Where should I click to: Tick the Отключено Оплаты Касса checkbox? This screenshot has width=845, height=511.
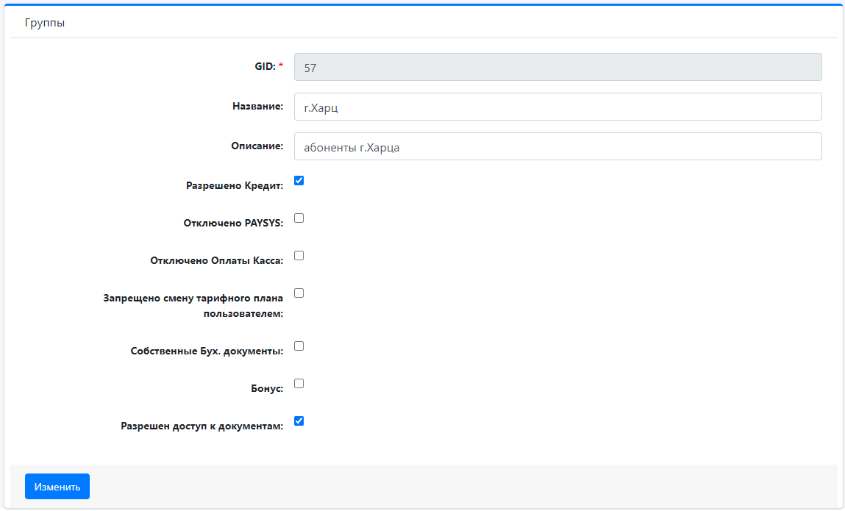(x=299, y=256)
